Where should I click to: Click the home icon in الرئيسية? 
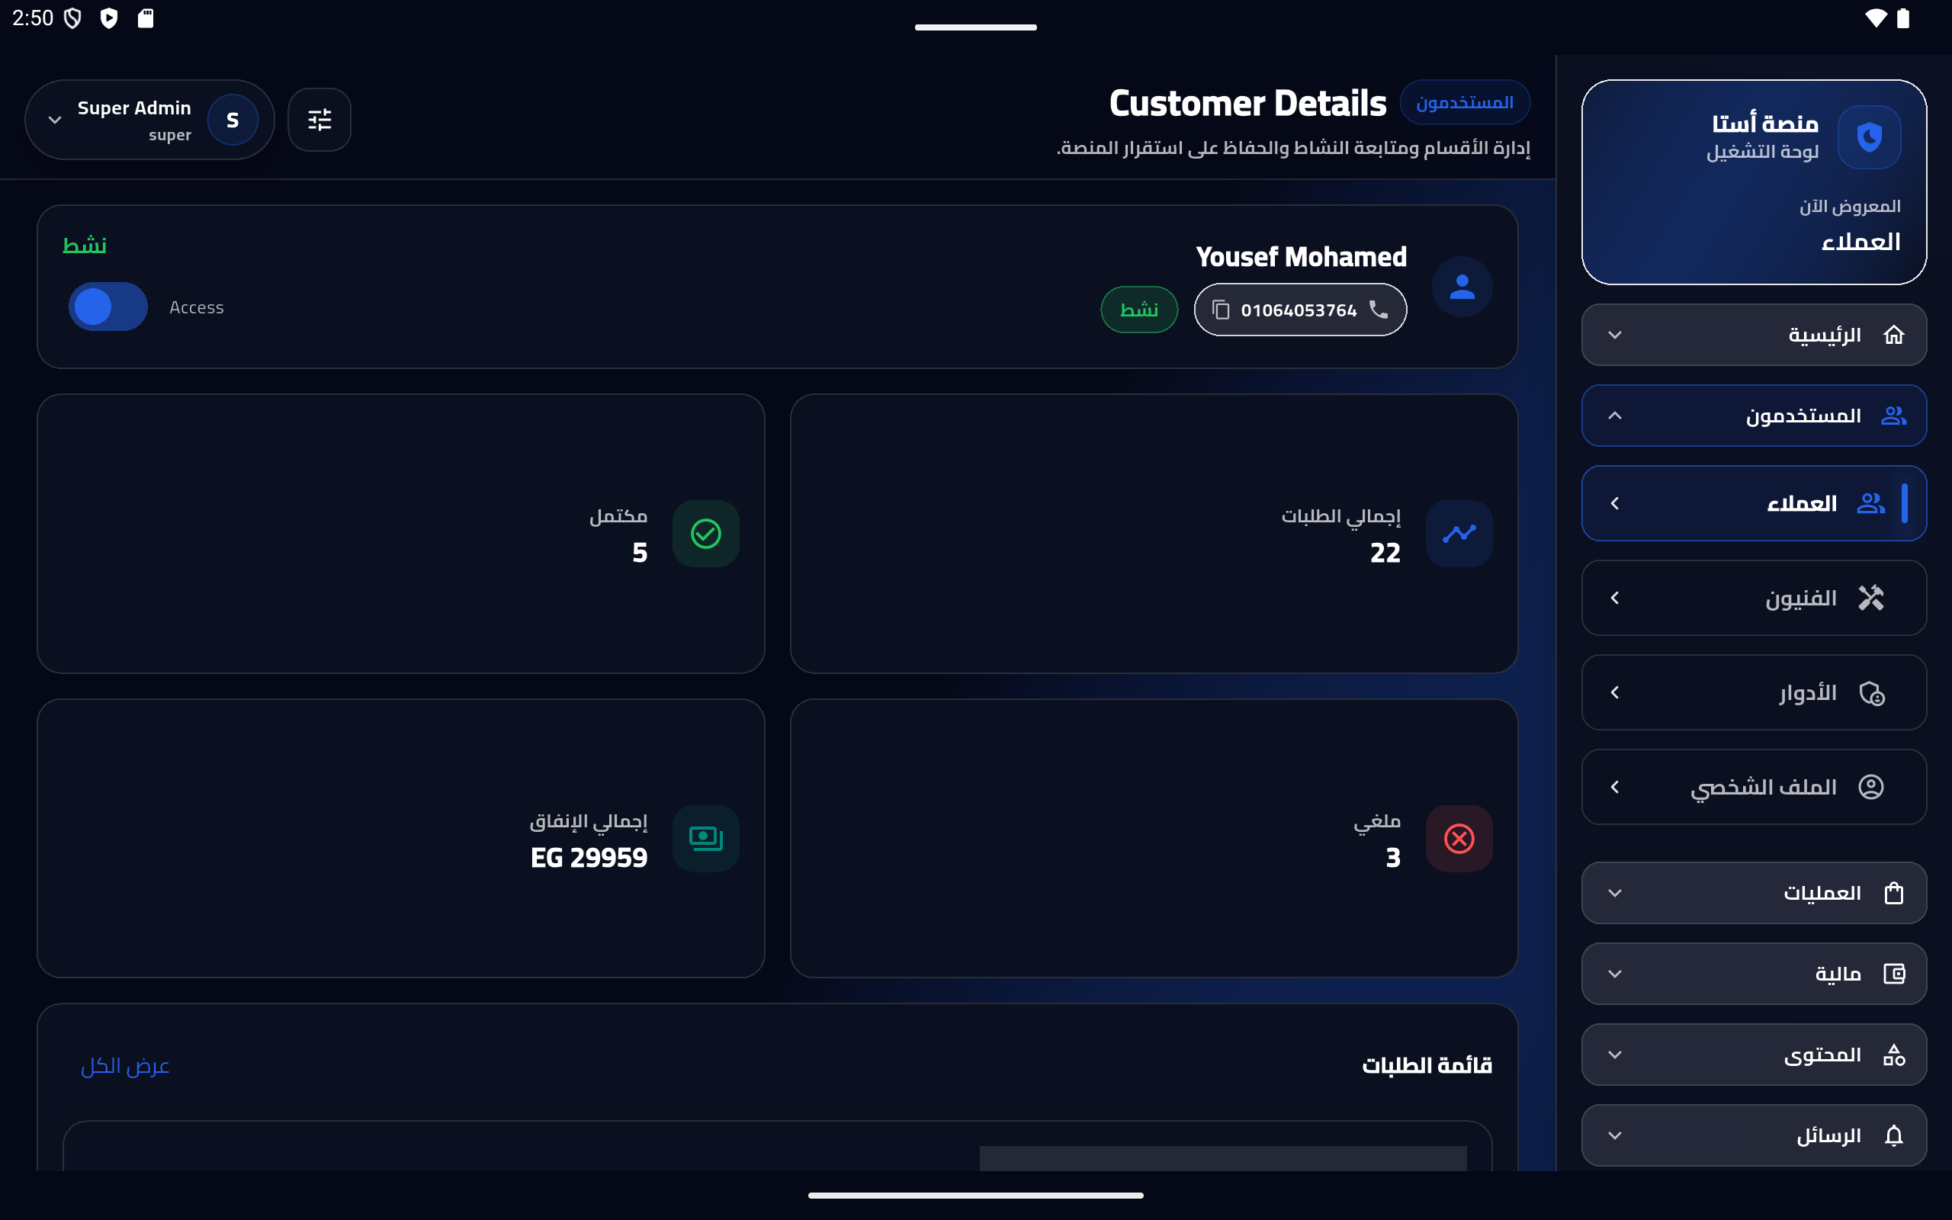click(x=1894, y=335)
